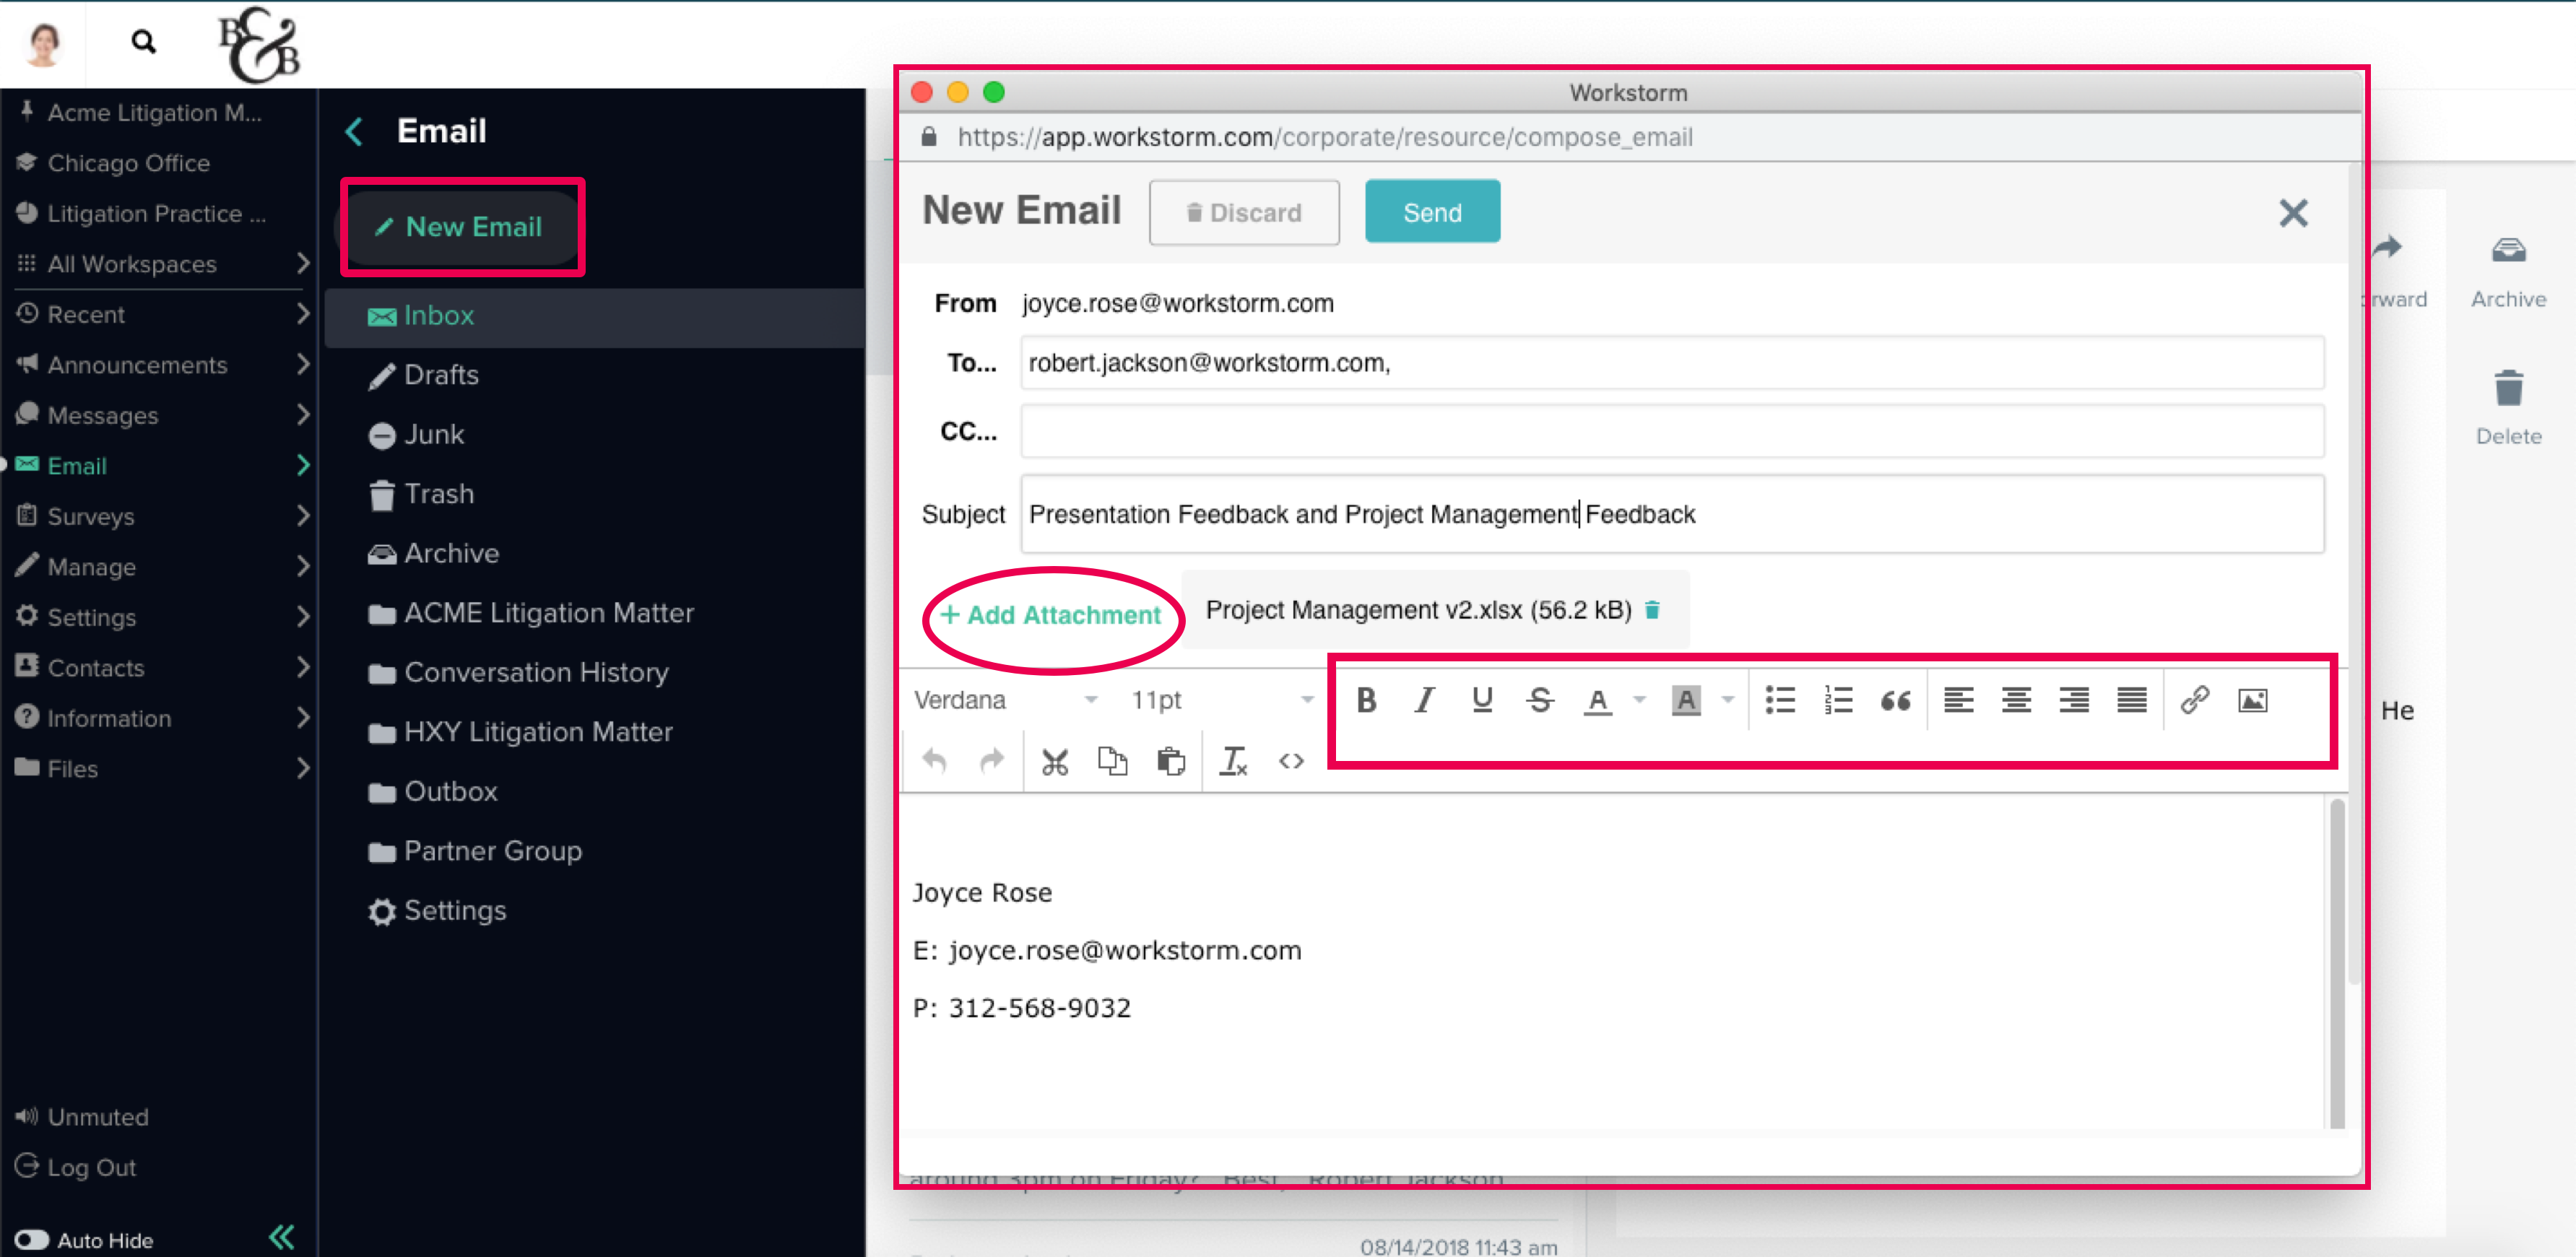The width and height of the screenshot is (2576, 1257).
Task: Paste from clipboard
Action: click(x=1171, y=761)
